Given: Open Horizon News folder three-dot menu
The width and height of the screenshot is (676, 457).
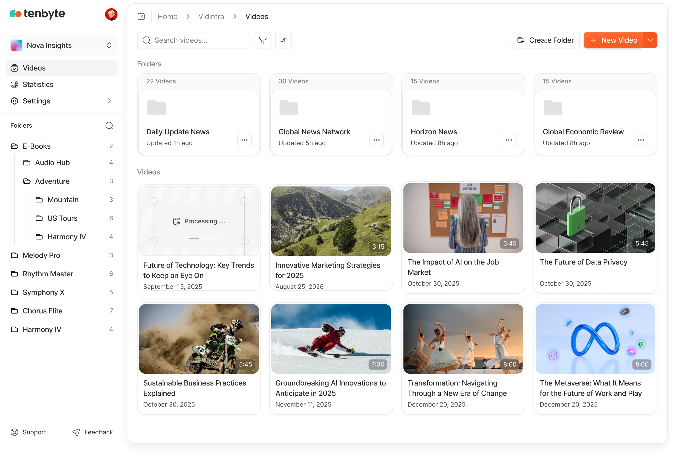Looking at the screenshot, I should pos(509,140).
